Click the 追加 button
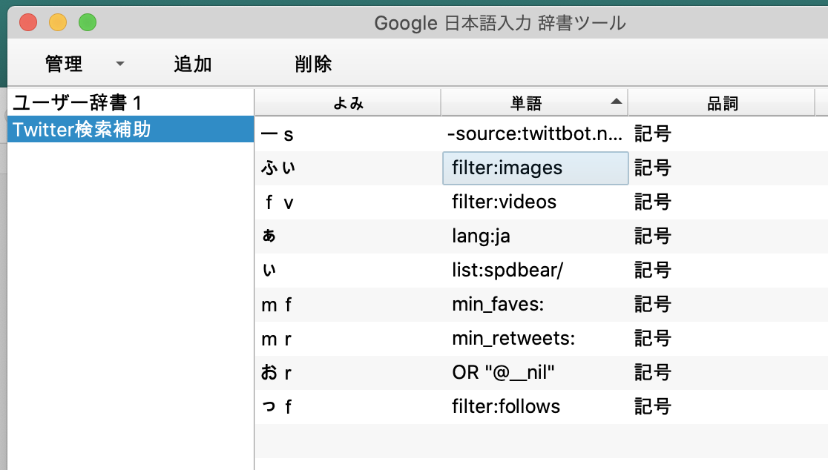 pos(193,64)
